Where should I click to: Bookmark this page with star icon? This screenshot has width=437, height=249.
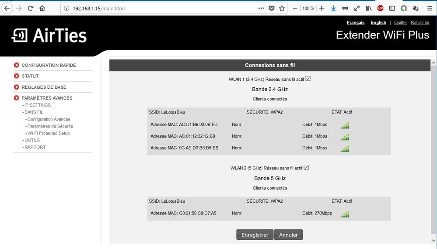click(282, 8)
